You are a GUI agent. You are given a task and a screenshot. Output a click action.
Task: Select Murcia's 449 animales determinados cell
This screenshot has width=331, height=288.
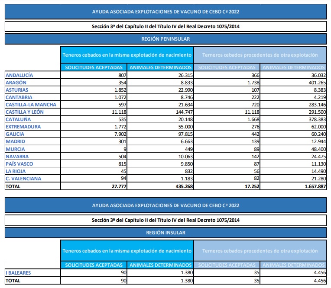pyautogui.click(x=185, y=149)
